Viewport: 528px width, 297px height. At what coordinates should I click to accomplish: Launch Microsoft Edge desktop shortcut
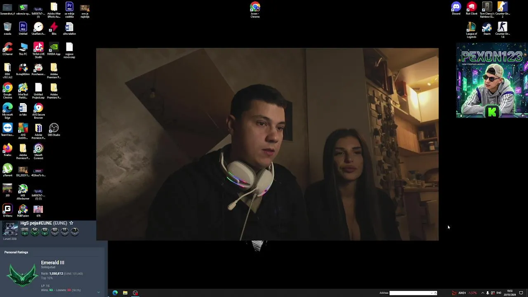click(x=7, y=111)
